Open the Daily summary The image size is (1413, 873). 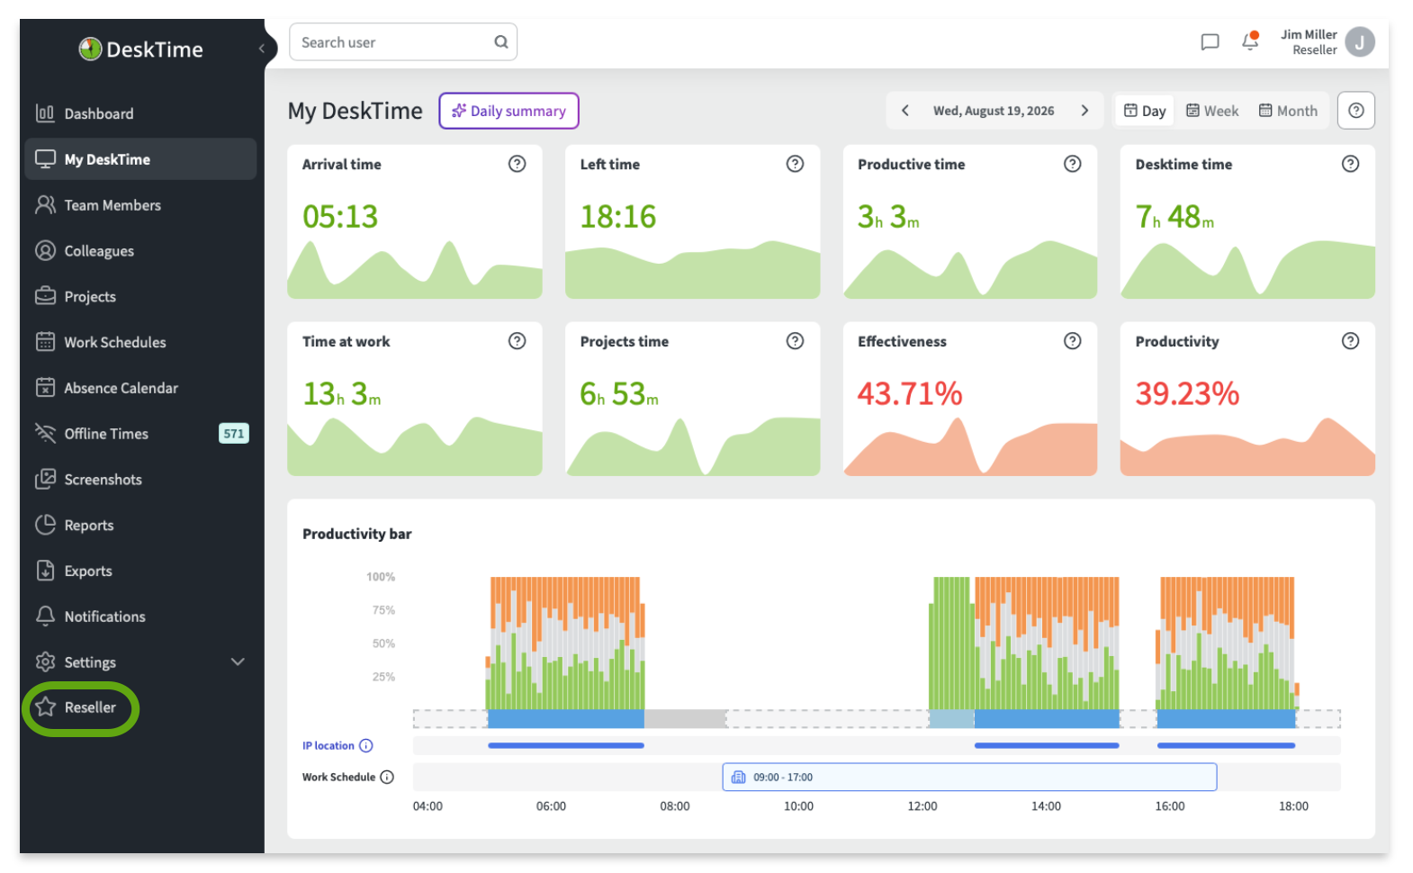pyautogui.click(x=509, y=111)
